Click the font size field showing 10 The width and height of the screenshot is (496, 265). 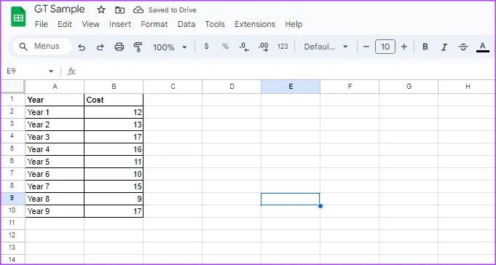pyautogui.click(x=385, y=47)
